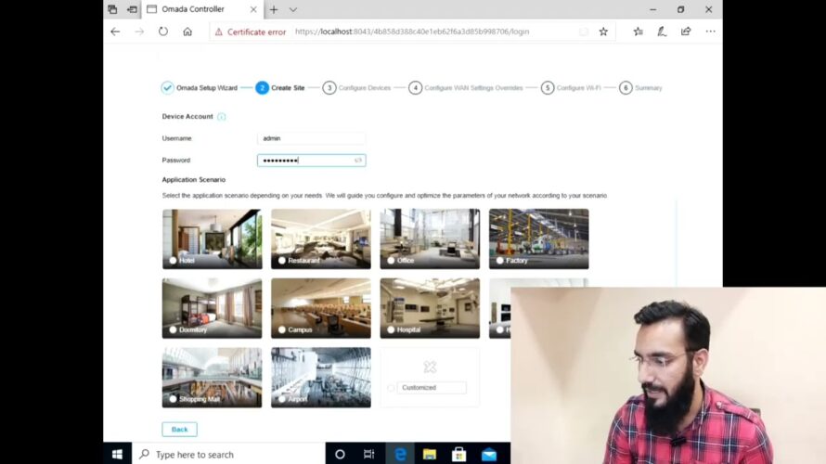Screen dimensions: 826x464
Task: Go back in the Edge browser
Action: point(115,32)
